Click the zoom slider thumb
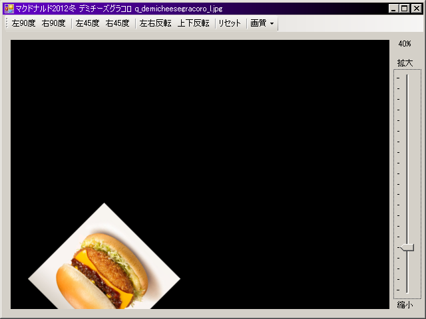This screenshot has height=319, width=426. pos(407,247)
